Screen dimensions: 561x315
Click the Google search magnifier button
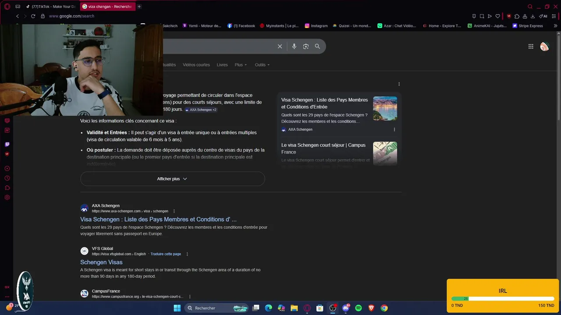click(317, 46)
